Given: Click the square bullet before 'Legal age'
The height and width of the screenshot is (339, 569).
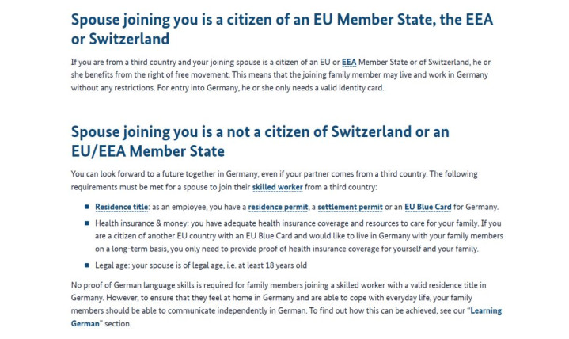Looking at the screenshot, I should 87,265.
